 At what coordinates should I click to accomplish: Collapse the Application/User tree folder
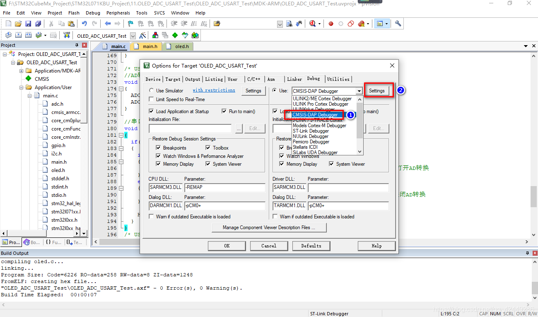[21, 87]
